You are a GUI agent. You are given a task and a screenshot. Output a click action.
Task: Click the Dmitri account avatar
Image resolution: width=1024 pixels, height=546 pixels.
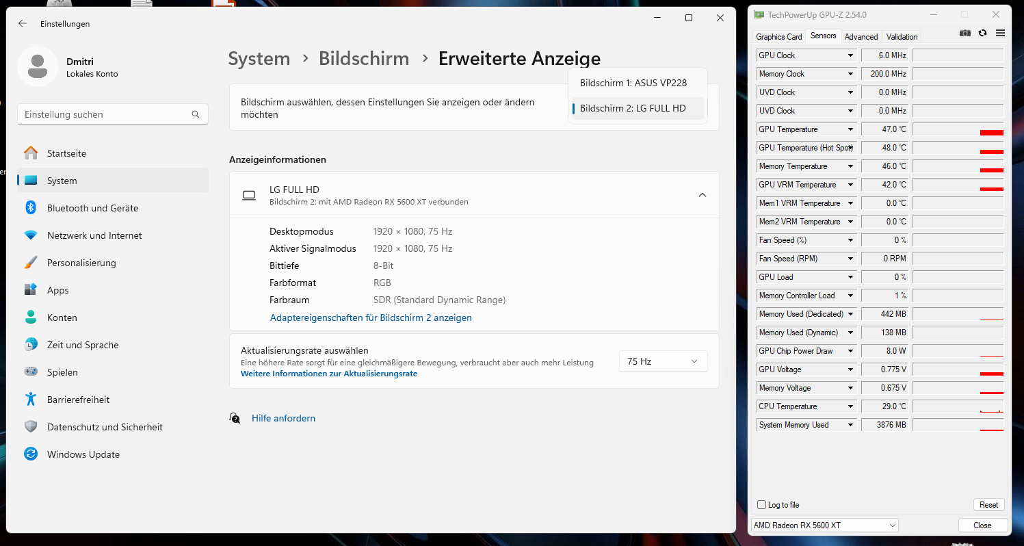click(x=38, y=66)
